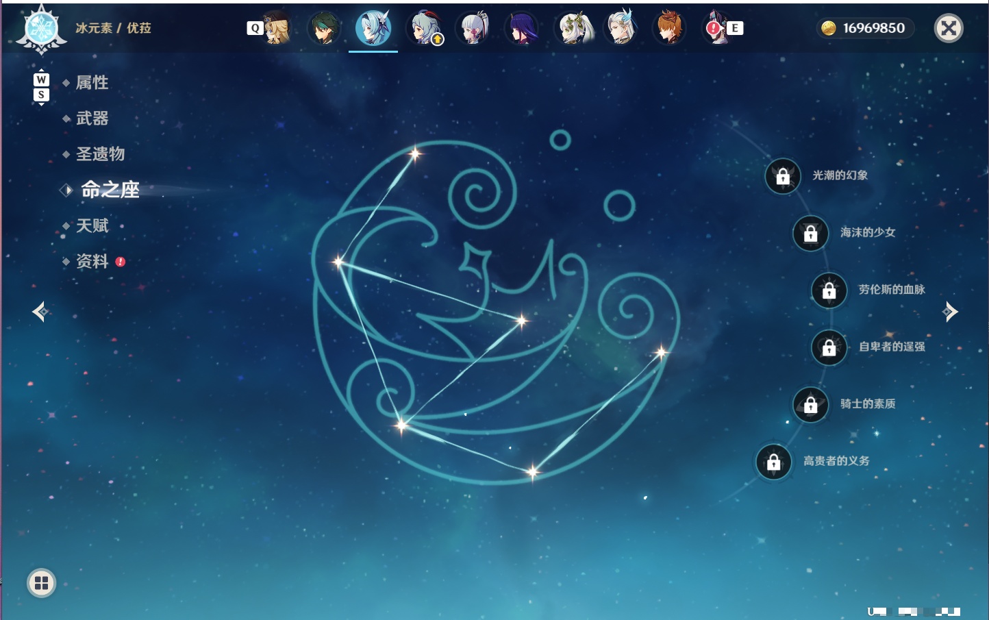
Task: Click the Mora coin icon
Action: click(829, 28)
